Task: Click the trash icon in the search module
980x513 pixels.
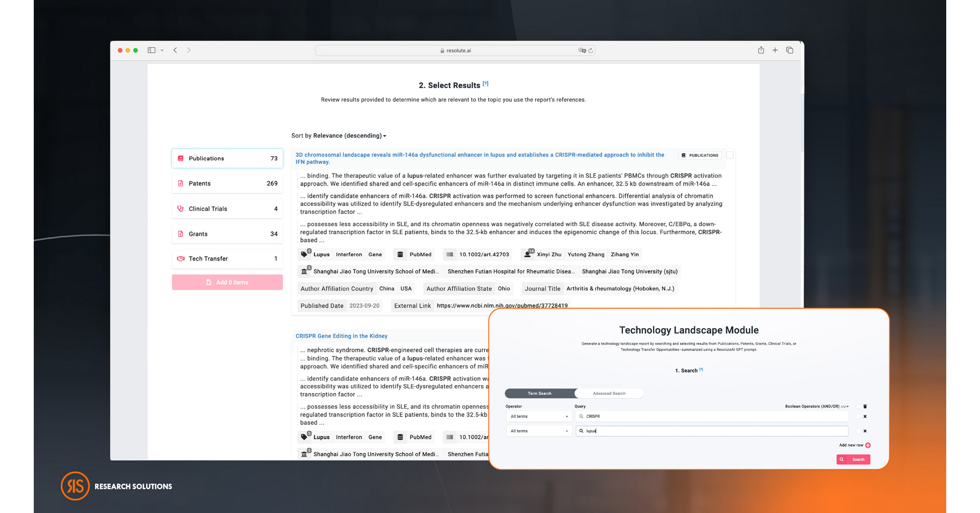Action: coord(865,406)
